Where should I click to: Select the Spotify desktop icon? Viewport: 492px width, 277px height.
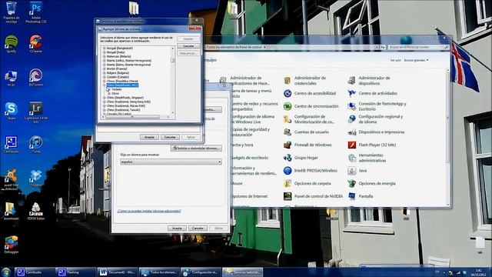pos(12,44)
